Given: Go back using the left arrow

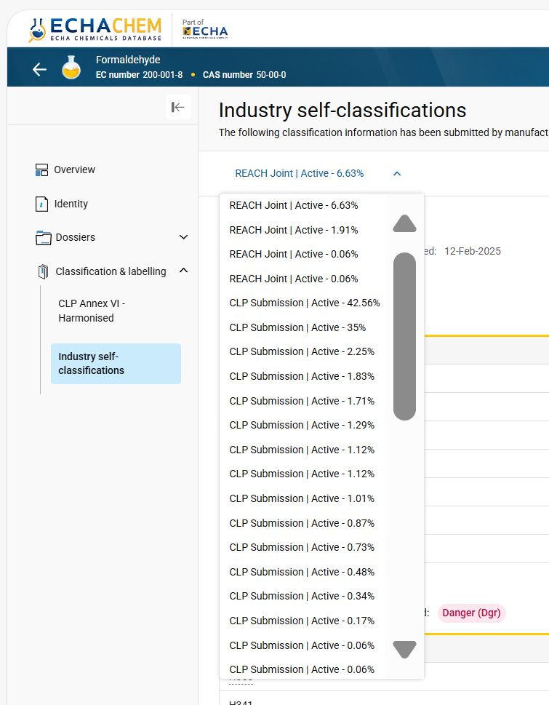Looking at the screenshot, I should (x=39, y=69).
